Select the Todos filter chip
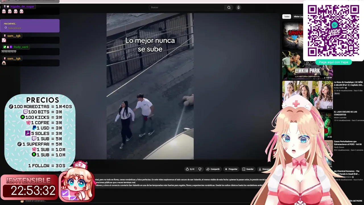The width and height of the screenshot is (364, 205). coord(287,17)
